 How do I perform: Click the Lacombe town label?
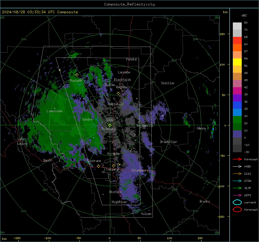pos(124,72)
